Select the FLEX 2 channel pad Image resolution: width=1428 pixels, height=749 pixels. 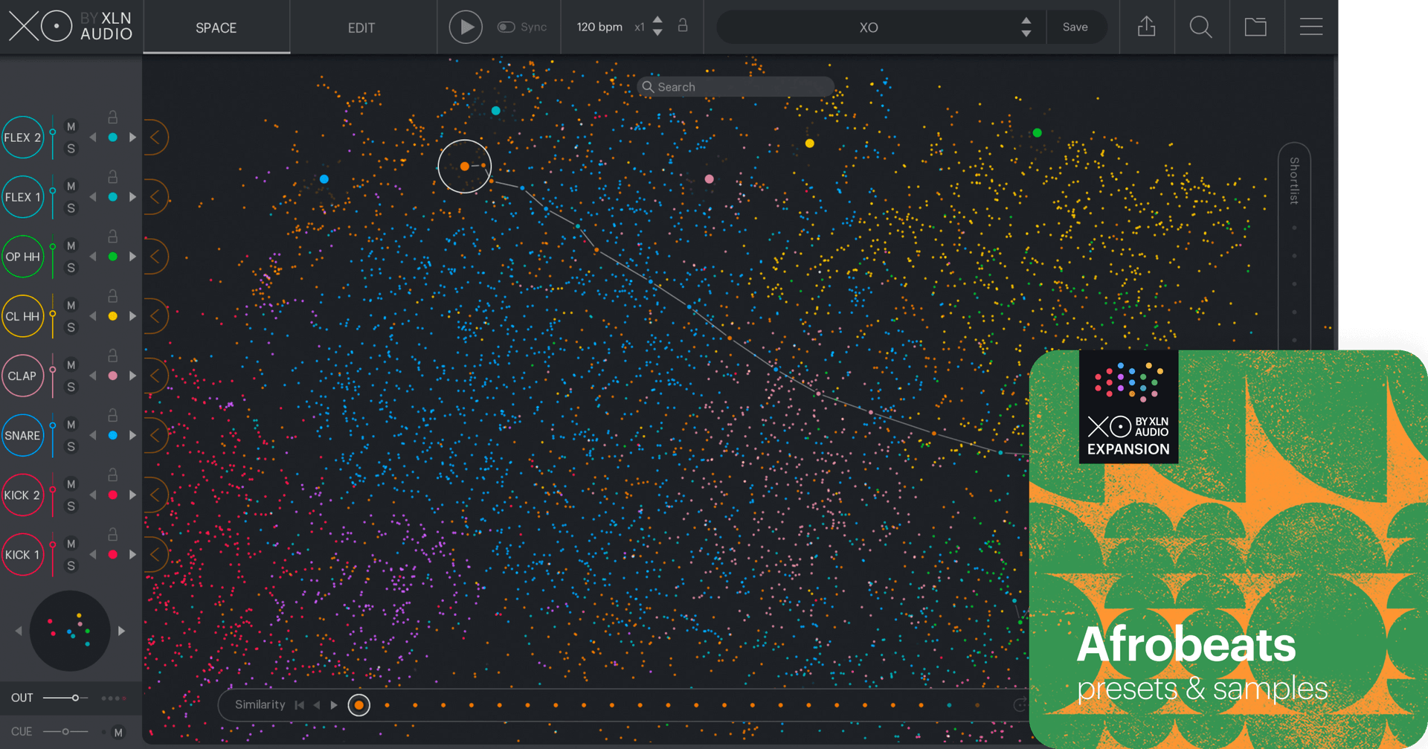coord(22,138)
